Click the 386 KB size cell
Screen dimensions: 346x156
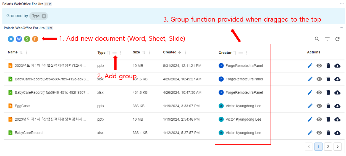pyautogui.click(x=139, y=106)
